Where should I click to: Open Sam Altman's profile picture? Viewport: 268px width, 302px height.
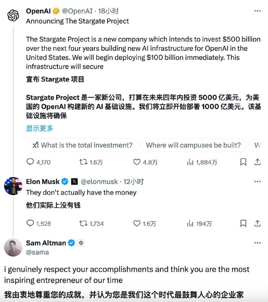pyautogui.click(x=14, y=248)
